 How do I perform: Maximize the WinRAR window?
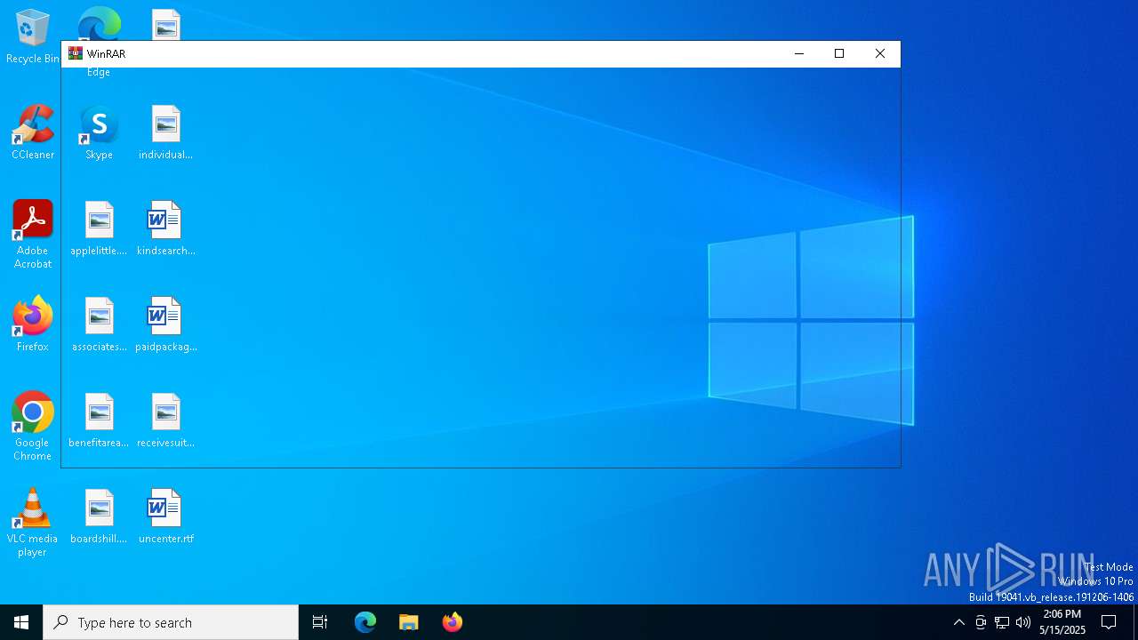pos(839,53)
